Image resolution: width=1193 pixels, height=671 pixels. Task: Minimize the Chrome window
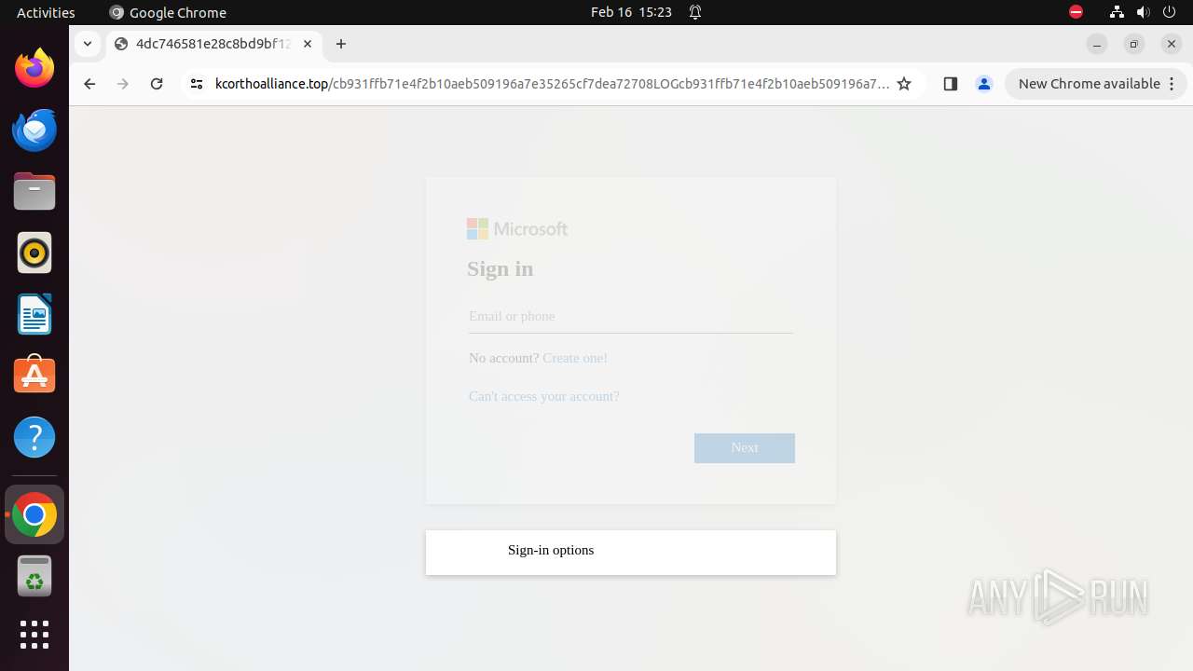pyautogui.click(x=1097, y=44)
